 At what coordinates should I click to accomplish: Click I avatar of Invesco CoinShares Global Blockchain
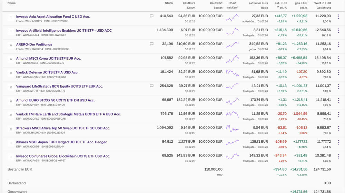click(x=11, y=157)
